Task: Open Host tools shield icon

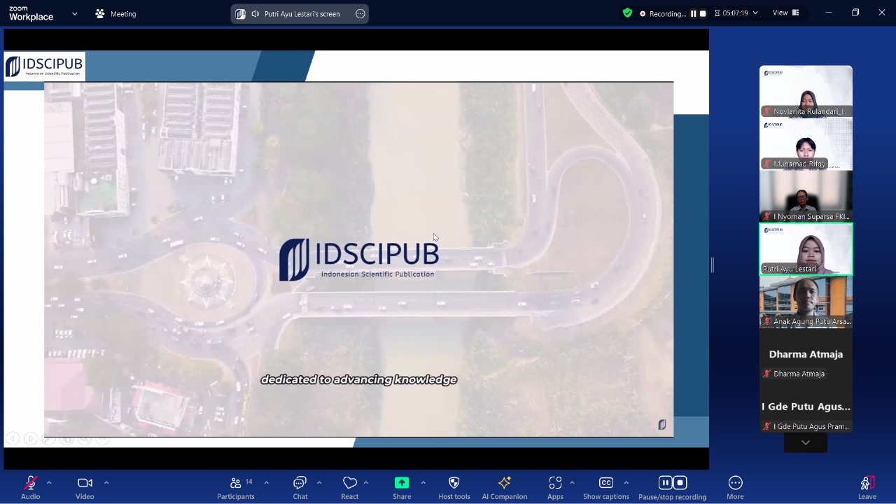Action: [x=454, y=487]
